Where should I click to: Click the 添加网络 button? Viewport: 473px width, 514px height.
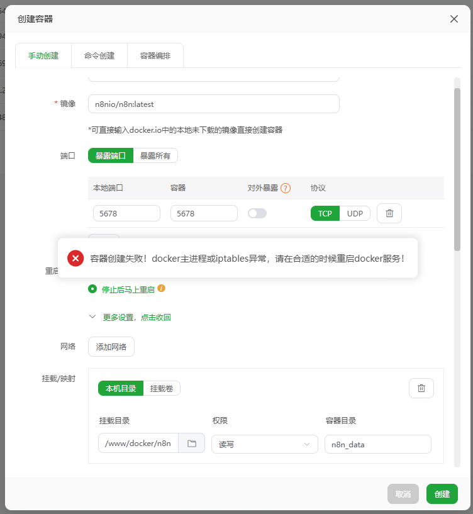click(x=111, y=347)
